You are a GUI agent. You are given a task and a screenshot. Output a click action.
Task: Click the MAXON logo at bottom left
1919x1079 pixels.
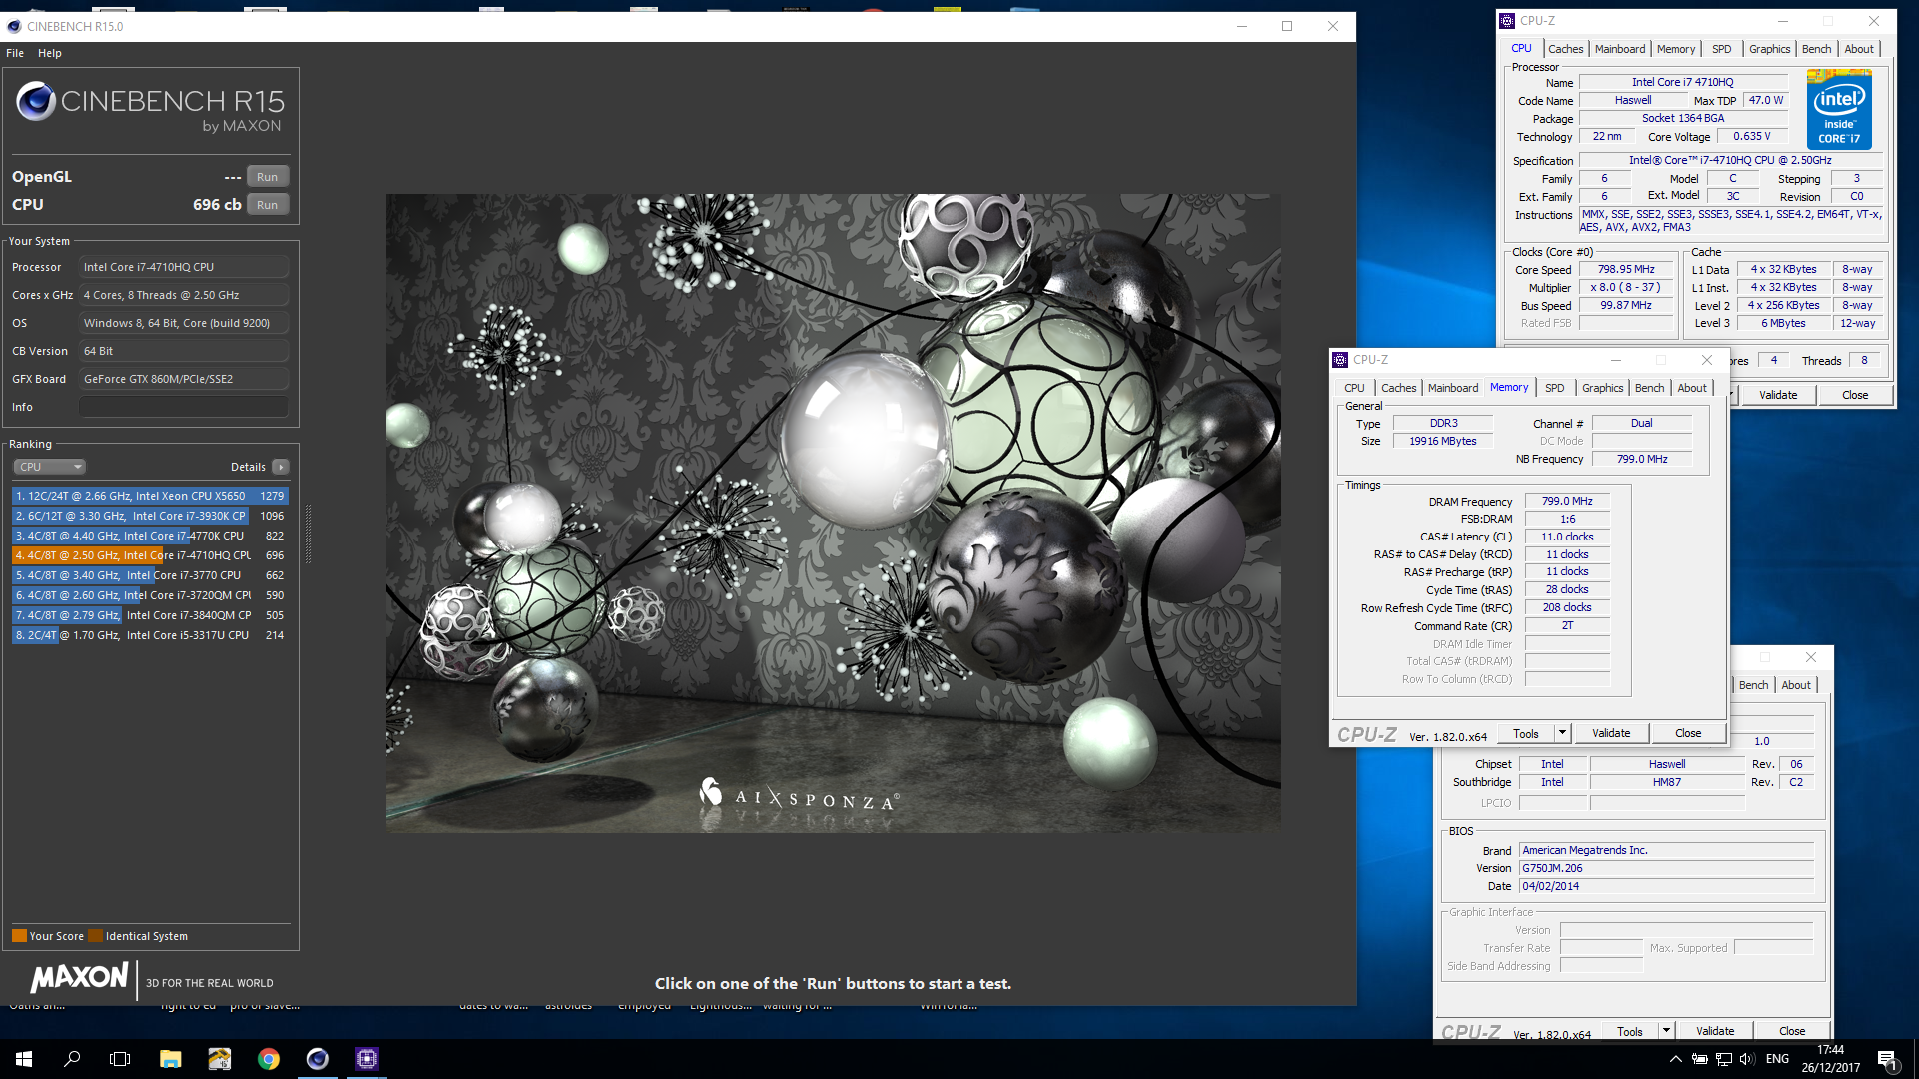[80, 977]
